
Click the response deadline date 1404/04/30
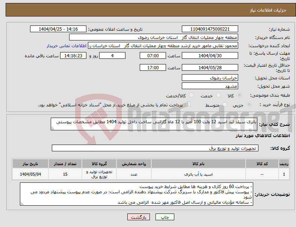tap(210, 56)
